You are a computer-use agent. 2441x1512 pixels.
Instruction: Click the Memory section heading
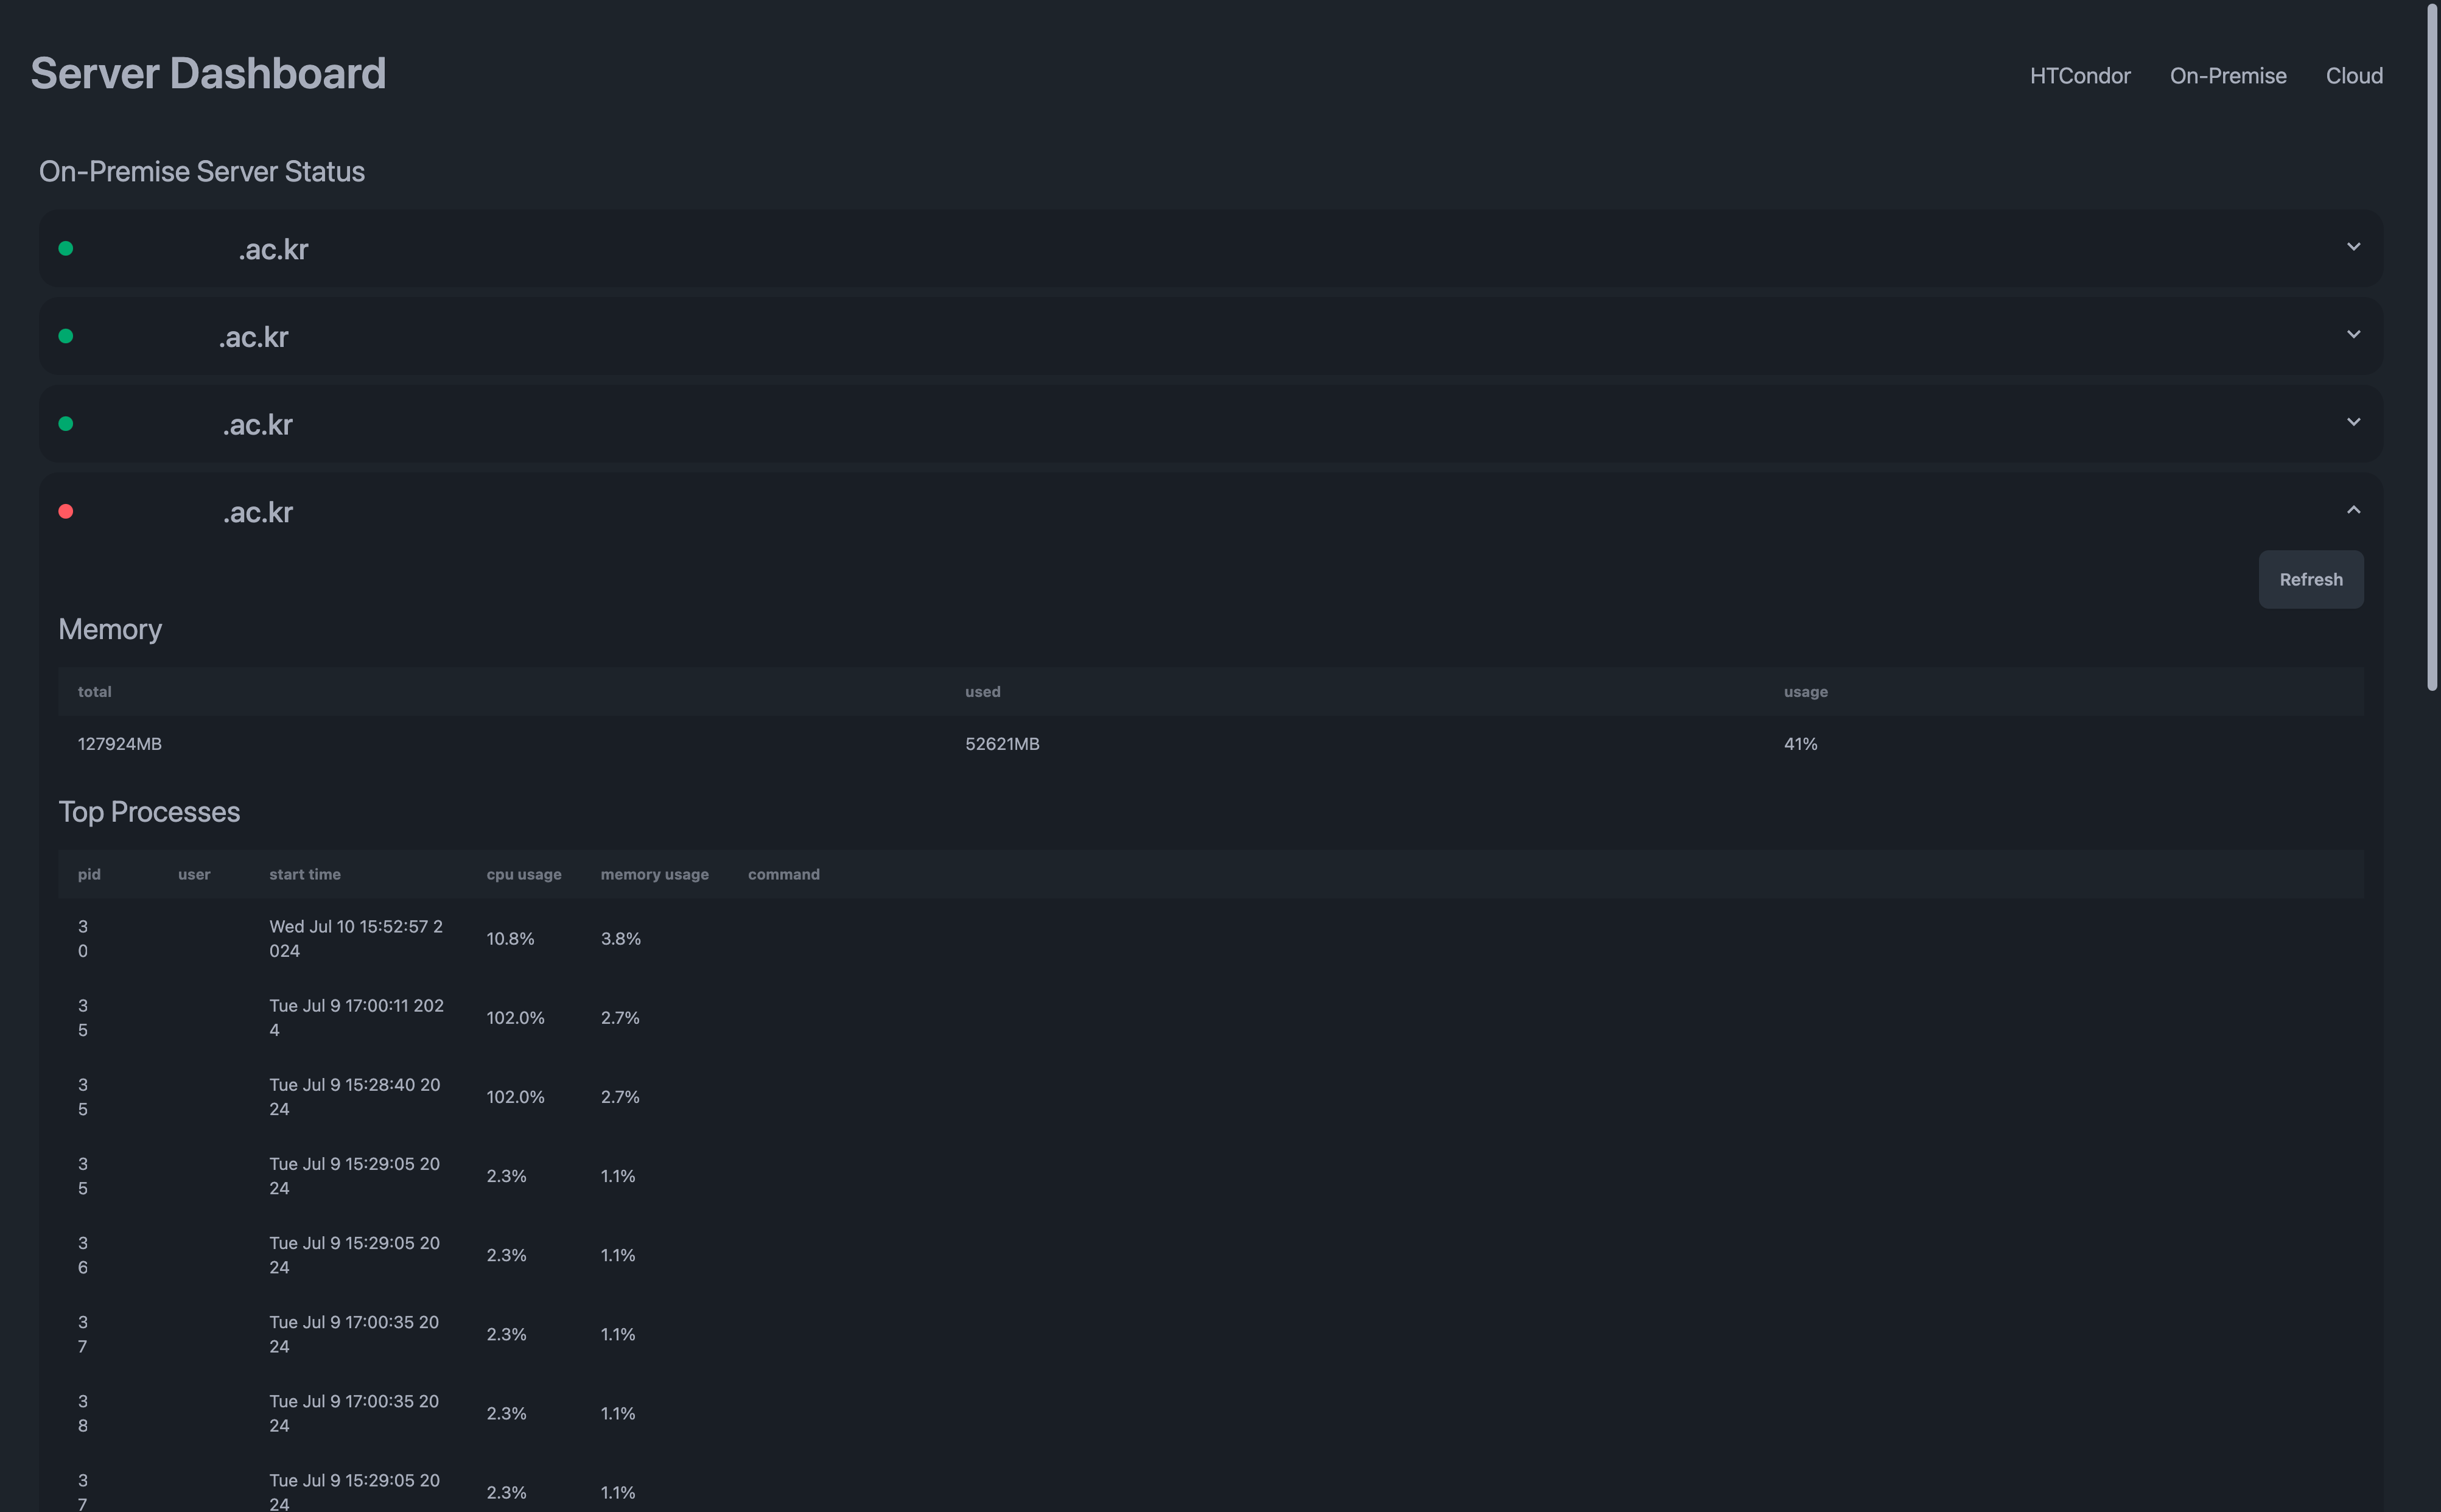coord(110,630)
